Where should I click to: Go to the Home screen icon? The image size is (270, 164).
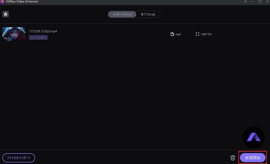[x=6, y=14]
